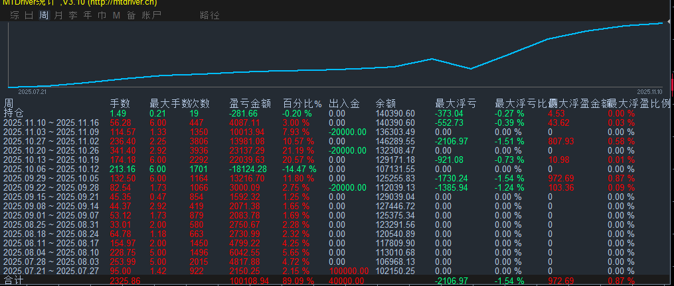Click the max floating loss -1730.24
This screenshot has height=286, width=674.
[x=452, y=178]
